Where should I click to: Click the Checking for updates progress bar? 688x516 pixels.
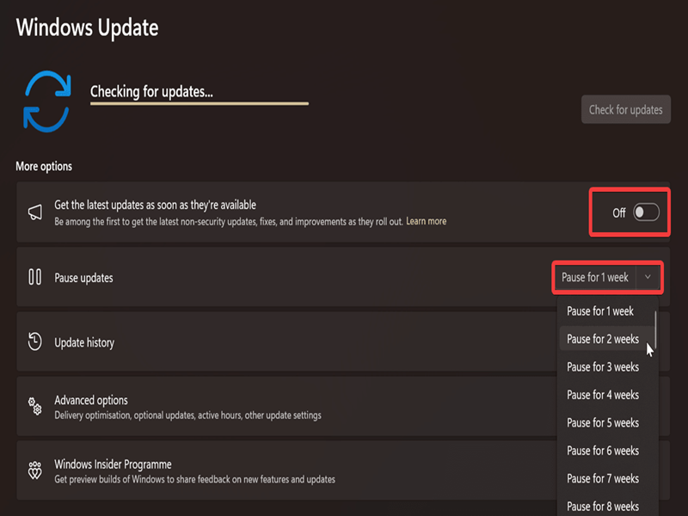coord(200,103)
